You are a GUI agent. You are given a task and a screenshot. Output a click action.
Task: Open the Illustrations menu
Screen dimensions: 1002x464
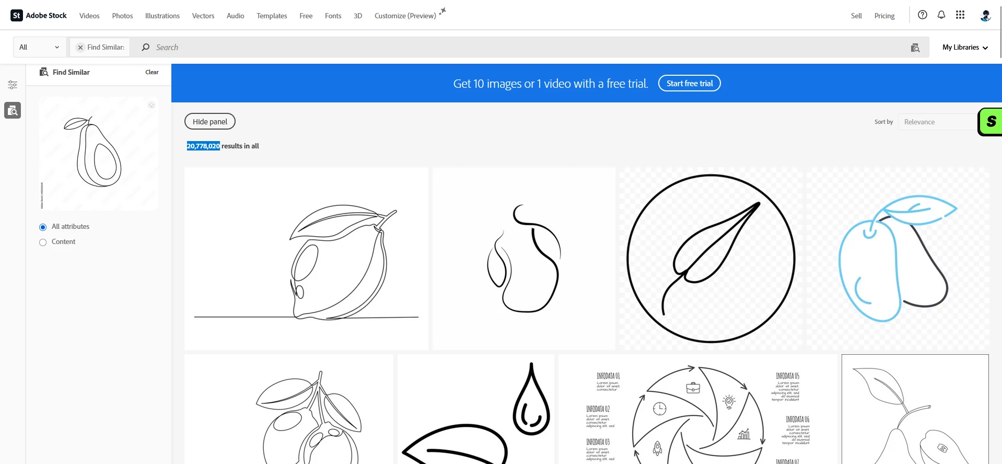coord(162,16)
